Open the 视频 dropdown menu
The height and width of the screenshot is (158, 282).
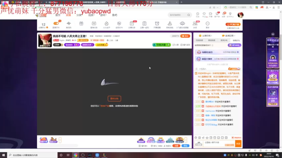[x=91, y=15]
